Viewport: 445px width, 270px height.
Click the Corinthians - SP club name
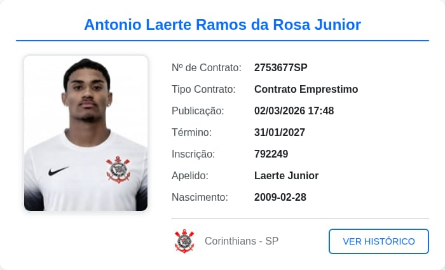[x=242, y=241]
